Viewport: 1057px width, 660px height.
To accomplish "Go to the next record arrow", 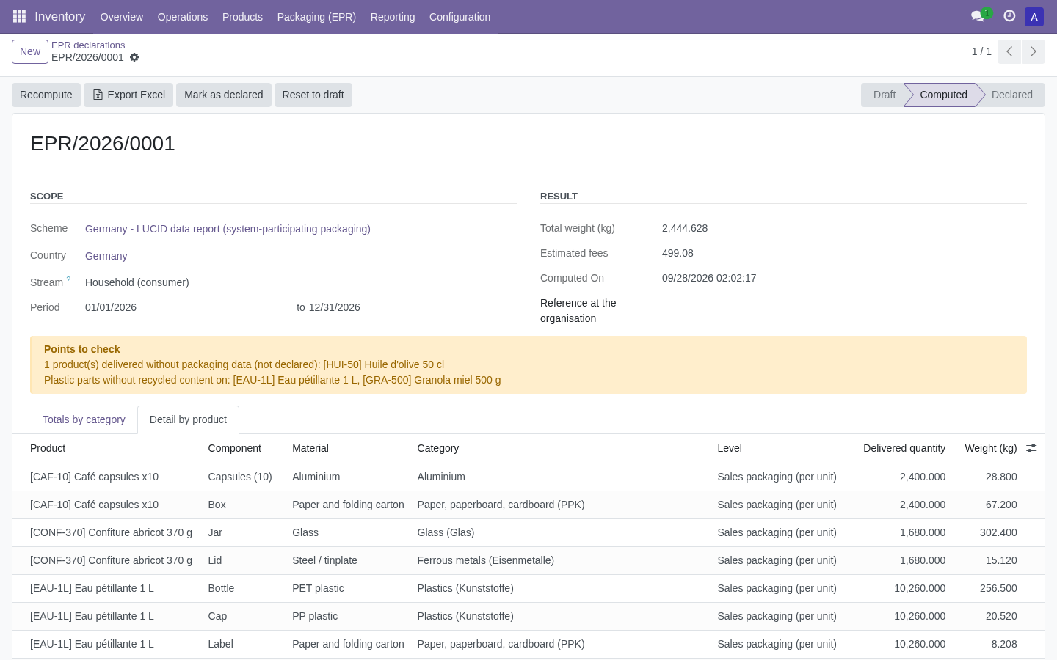I will pyautogui.click(x=1033, y=51).
